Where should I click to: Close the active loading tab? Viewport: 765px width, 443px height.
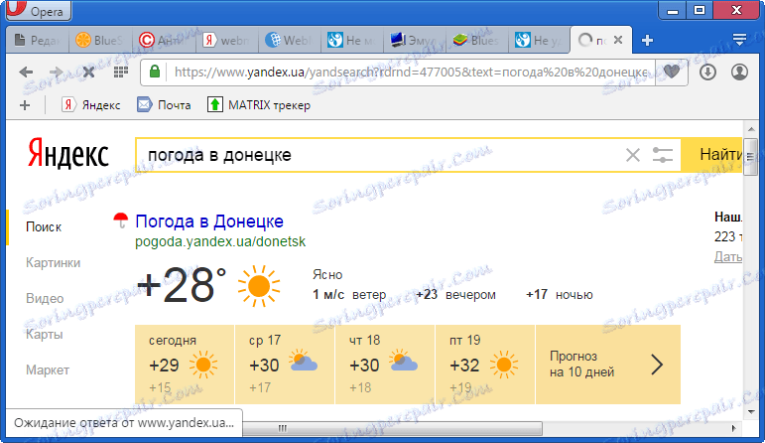point(618,40)
